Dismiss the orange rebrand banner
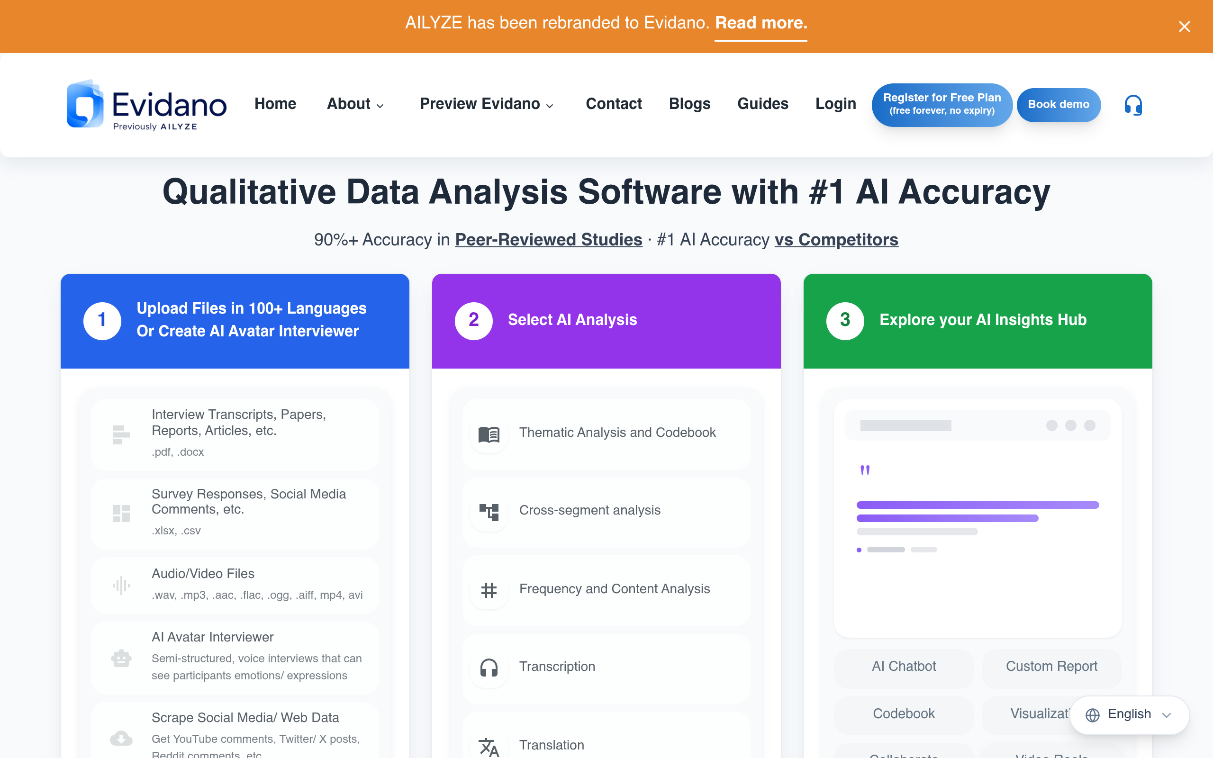1213x758 pixels. coord(1184,27)
